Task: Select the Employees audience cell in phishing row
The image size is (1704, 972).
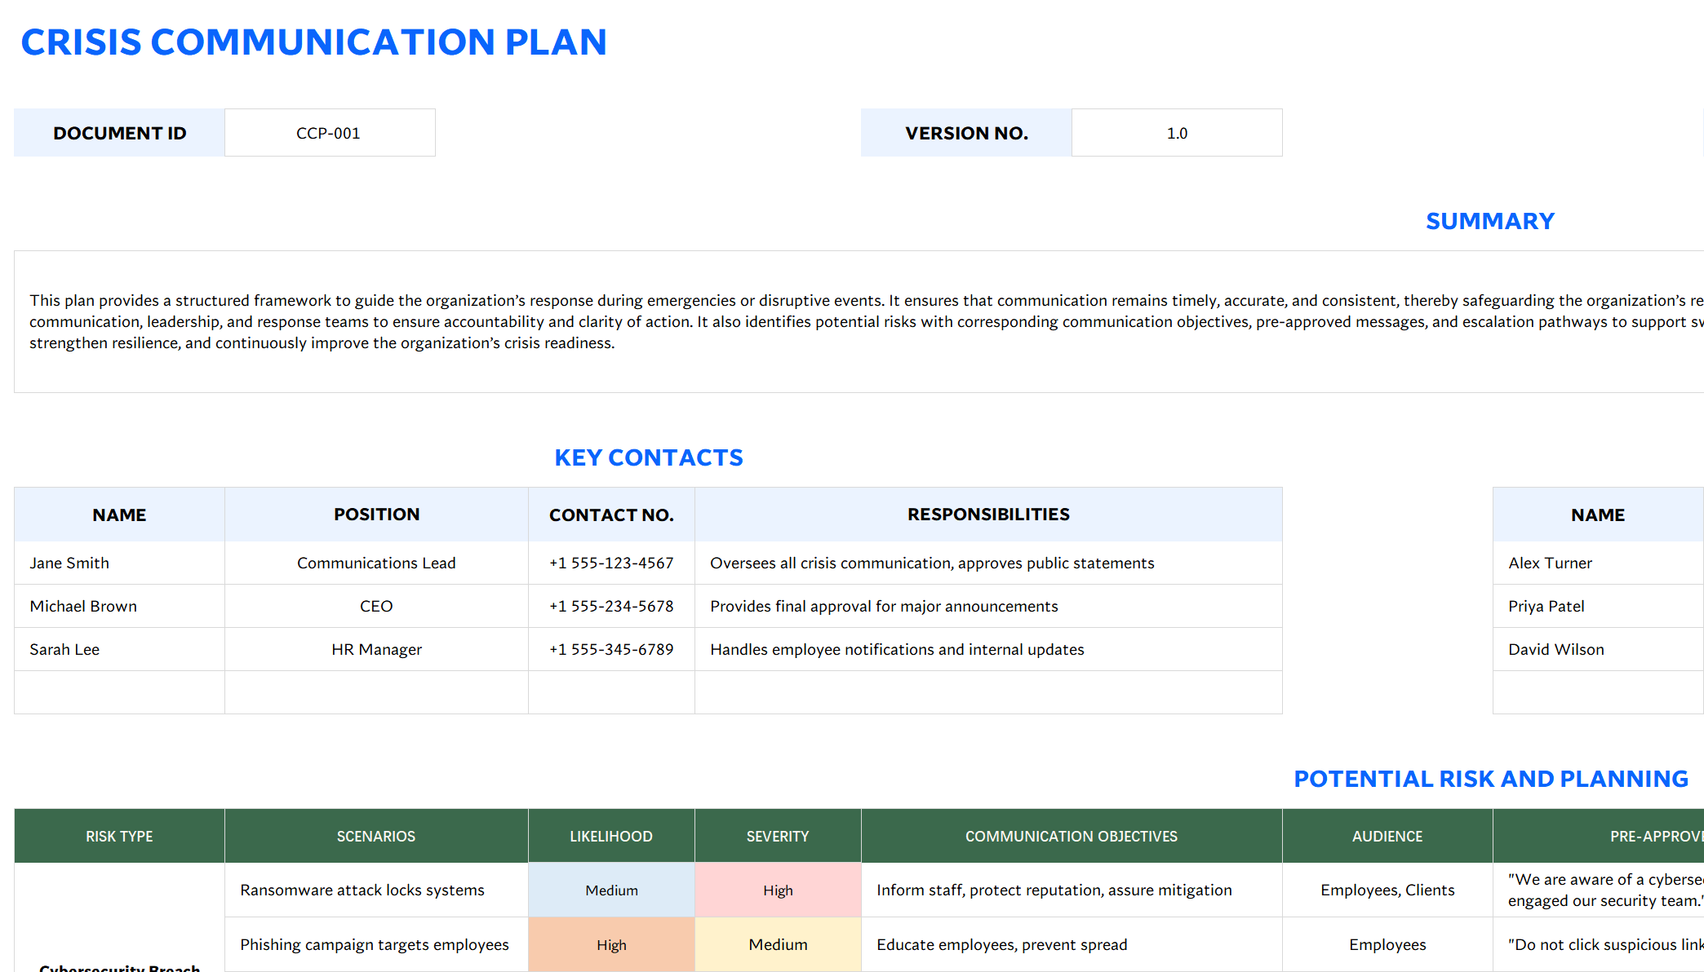Action: pos(1387,944)
